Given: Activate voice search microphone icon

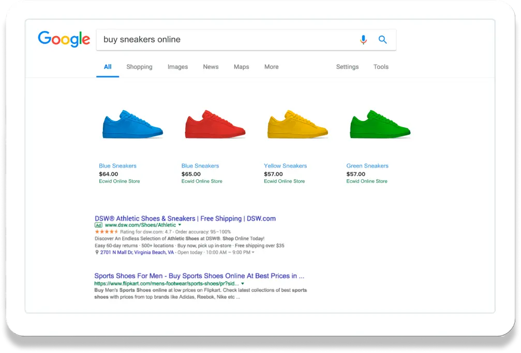Looking at the screenshot, I should point(363,39).
